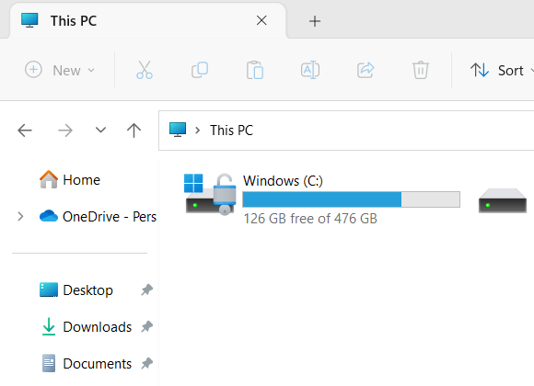Open OneDrive - Personal in sidebar
This screenshot has height=386, width=534.
[x=98, y=216]
